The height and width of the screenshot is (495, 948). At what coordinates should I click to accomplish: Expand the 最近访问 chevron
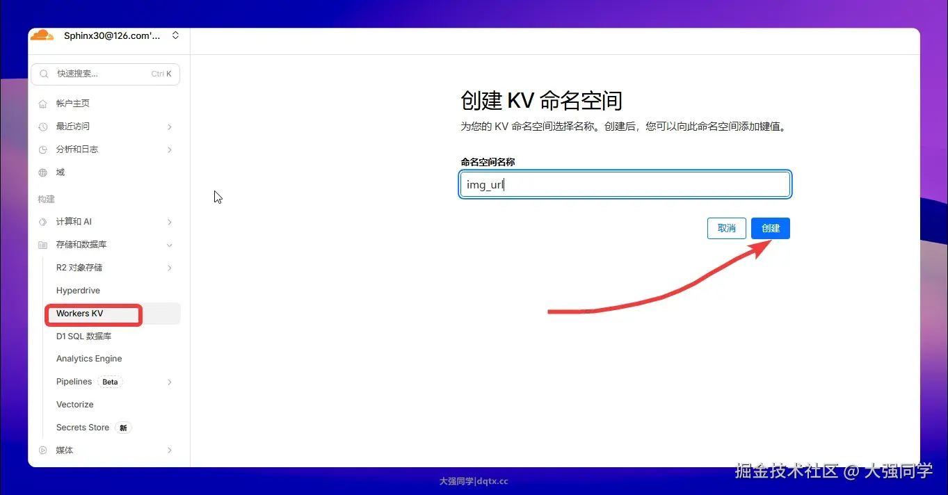tap(170, 127)
